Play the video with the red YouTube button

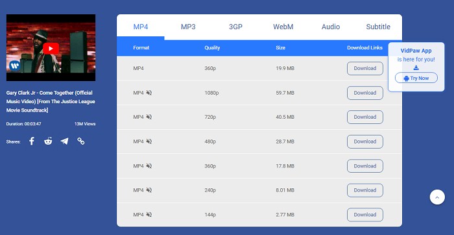tap(51, 49)
